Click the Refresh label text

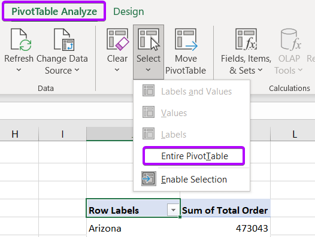(x=19, y=59)
